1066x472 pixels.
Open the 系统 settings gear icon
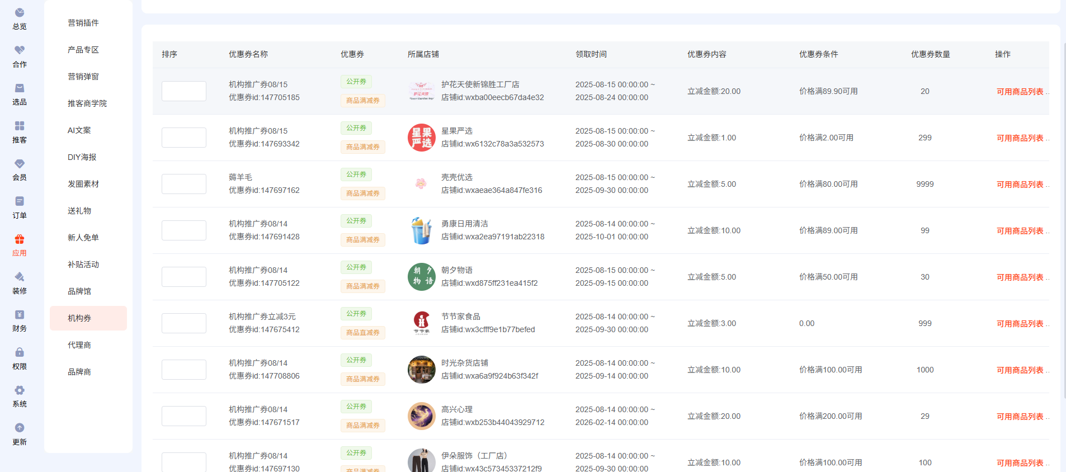[20, 390]
